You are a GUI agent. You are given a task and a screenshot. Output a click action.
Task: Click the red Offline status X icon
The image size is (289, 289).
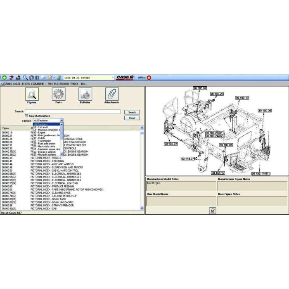pyautogui.click(x=149, y=78)
